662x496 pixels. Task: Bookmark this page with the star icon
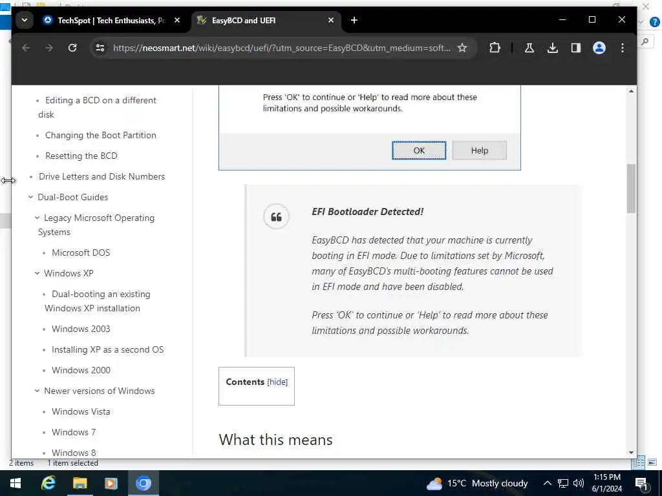click(462, 48)
